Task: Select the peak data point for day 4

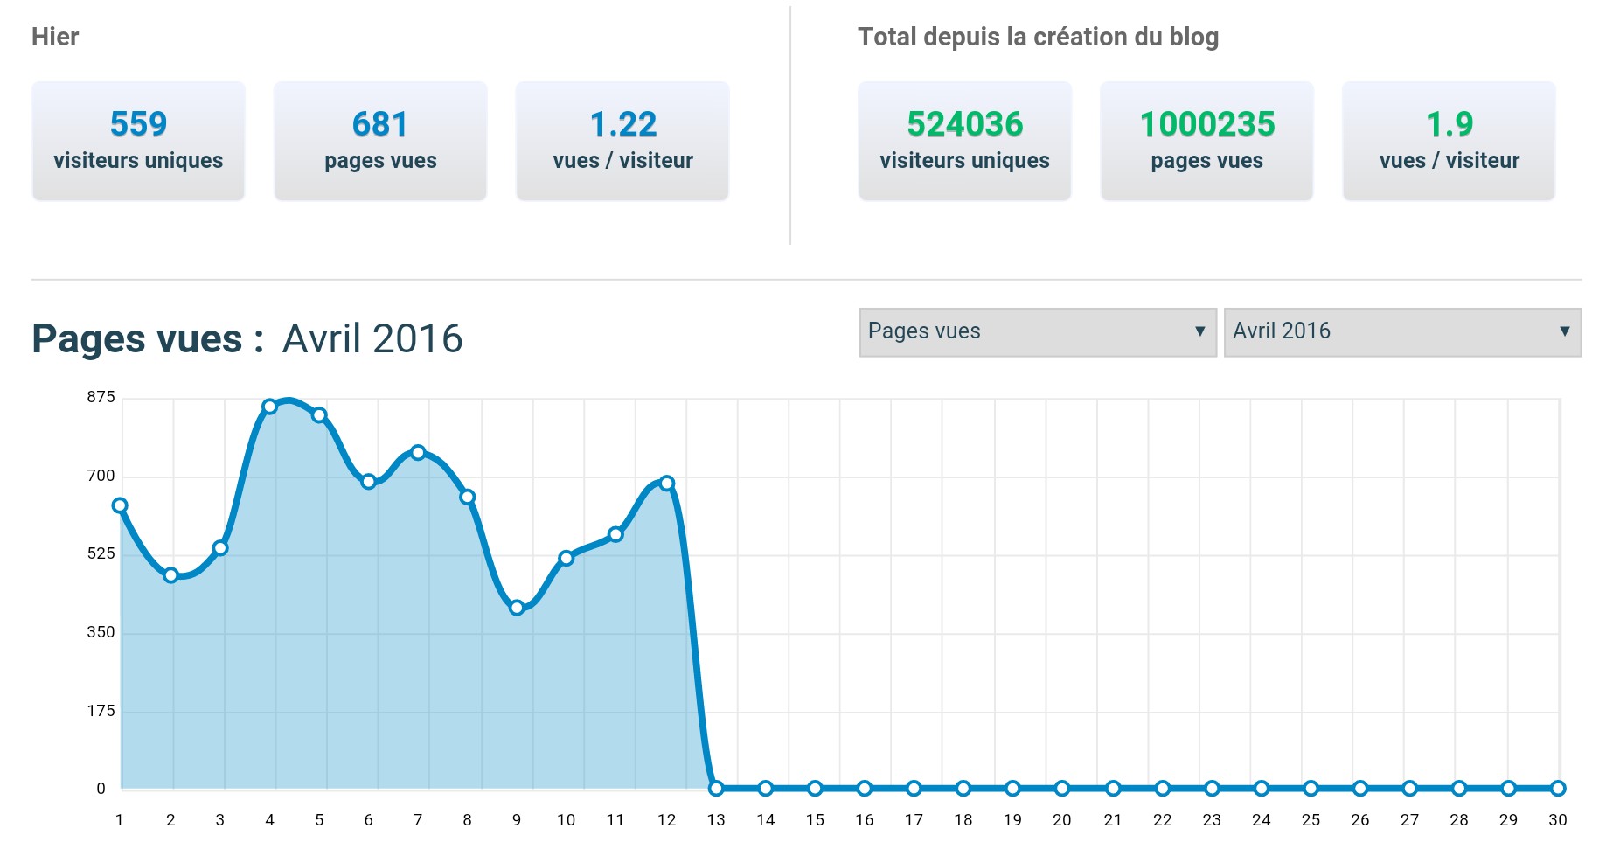Action: (x=269, y=407)
